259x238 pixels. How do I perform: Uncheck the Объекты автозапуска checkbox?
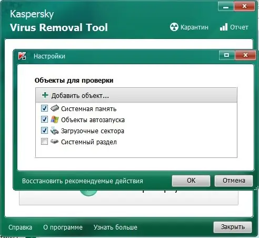point(44,120)
